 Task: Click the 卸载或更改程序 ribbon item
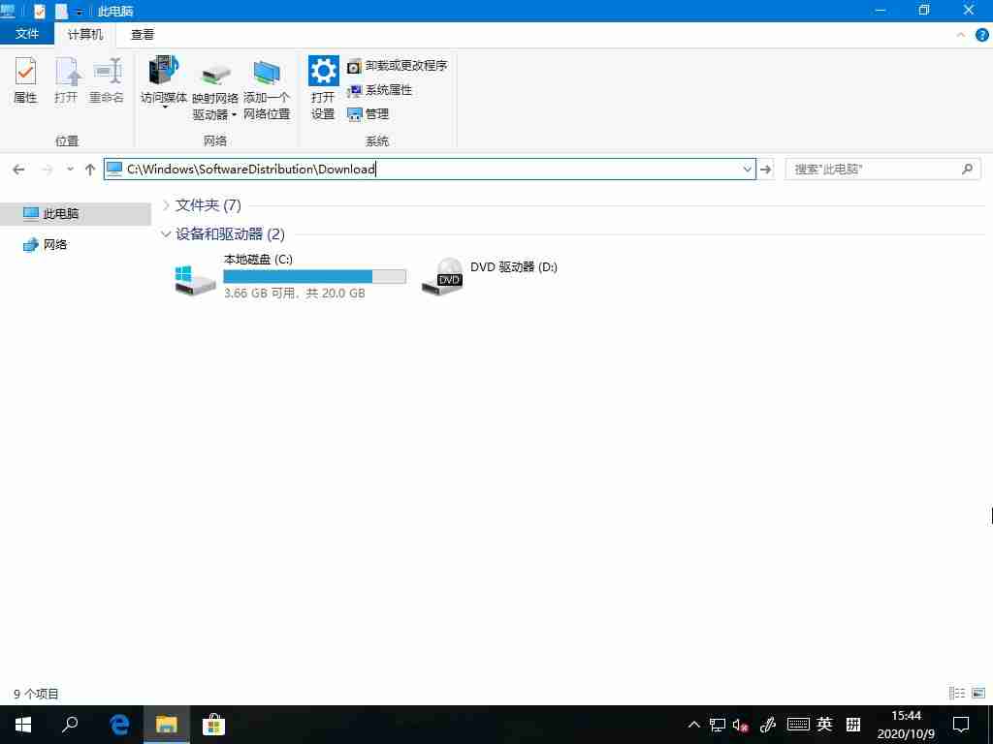[x=398, y=65]
